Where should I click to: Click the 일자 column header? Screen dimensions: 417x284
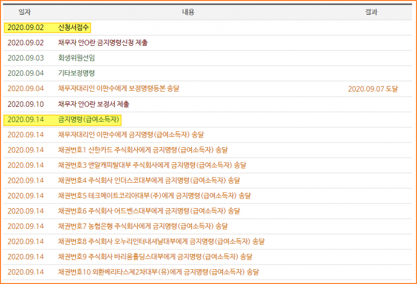pos(24,12)
